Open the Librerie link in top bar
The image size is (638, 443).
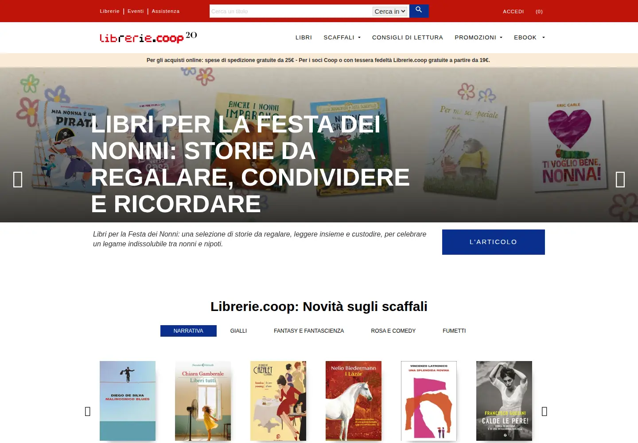tap(109, 11)
